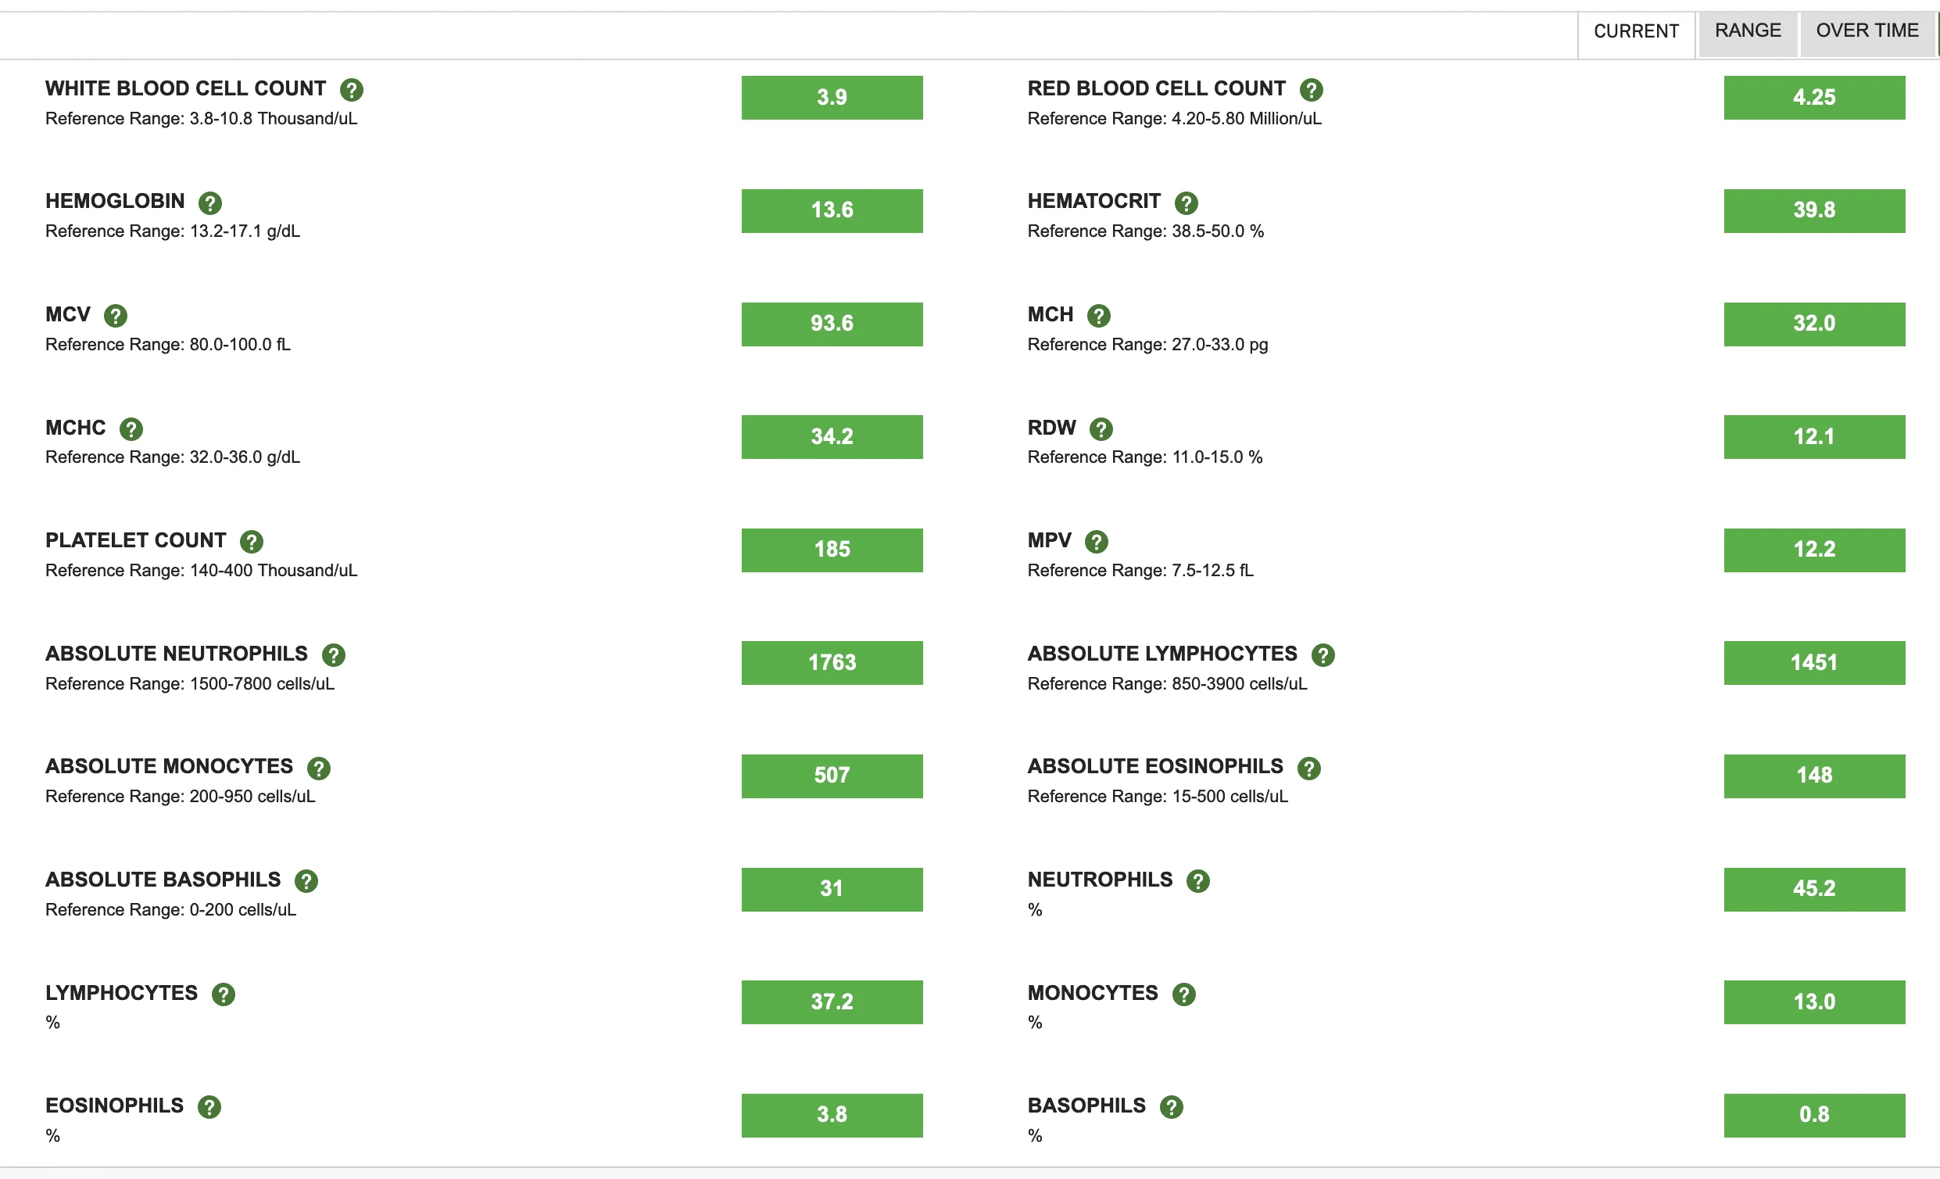This screenshot has height=1179, width=1940.
Task: Open help icon for Absolute Eosinophils
Action: pyautogui.click(x=1308, y=768)
